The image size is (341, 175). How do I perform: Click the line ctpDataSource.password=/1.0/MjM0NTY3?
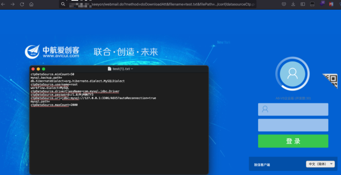tap(62, 95)
